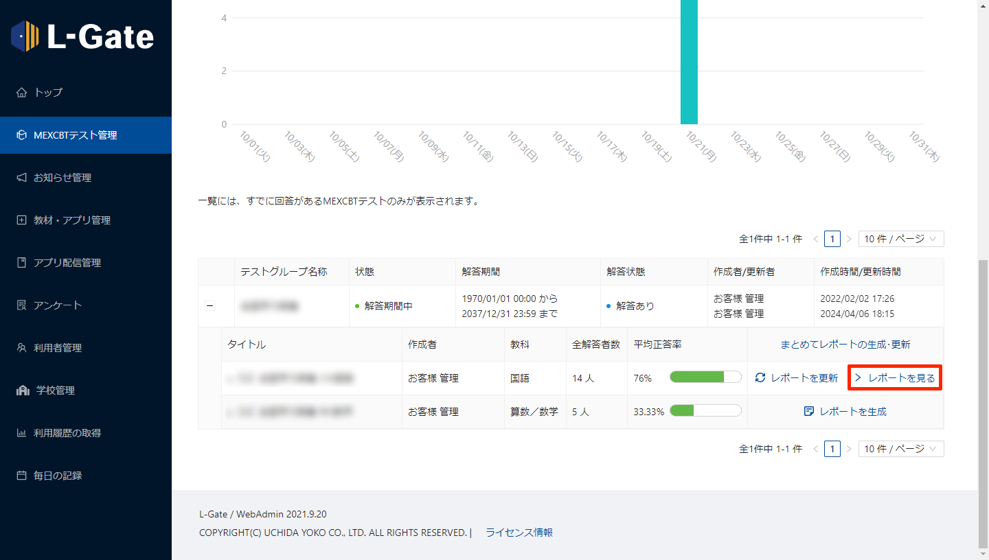This screenshot has width=989, height=560.
Task: Click the 利用者管理 users icon
Action: pos(21,348)
